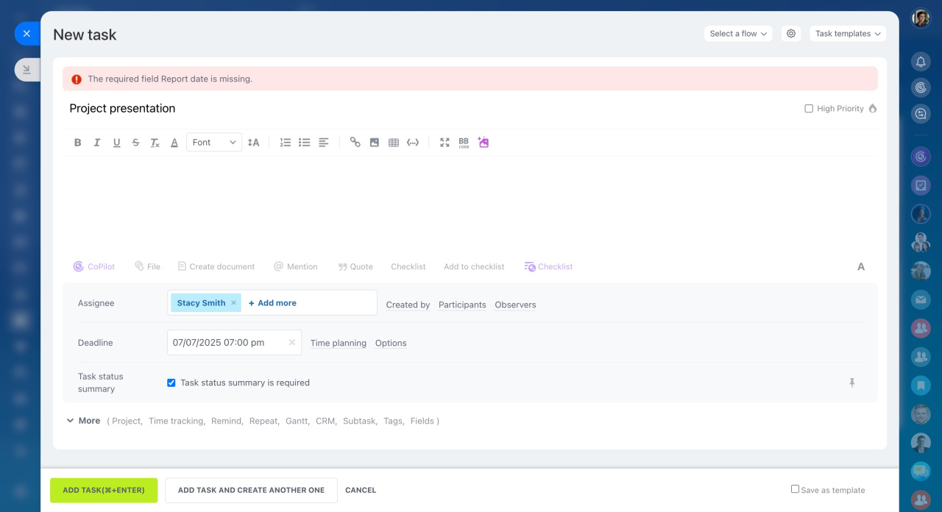Pin the Task status summary field
Viewport: 942px width, 512px height.
coord(852,383)
